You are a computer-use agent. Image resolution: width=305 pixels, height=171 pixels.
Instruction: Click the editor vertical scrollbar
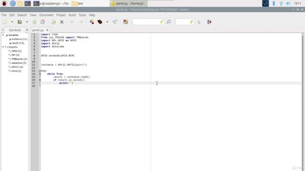tap(303, 102)
